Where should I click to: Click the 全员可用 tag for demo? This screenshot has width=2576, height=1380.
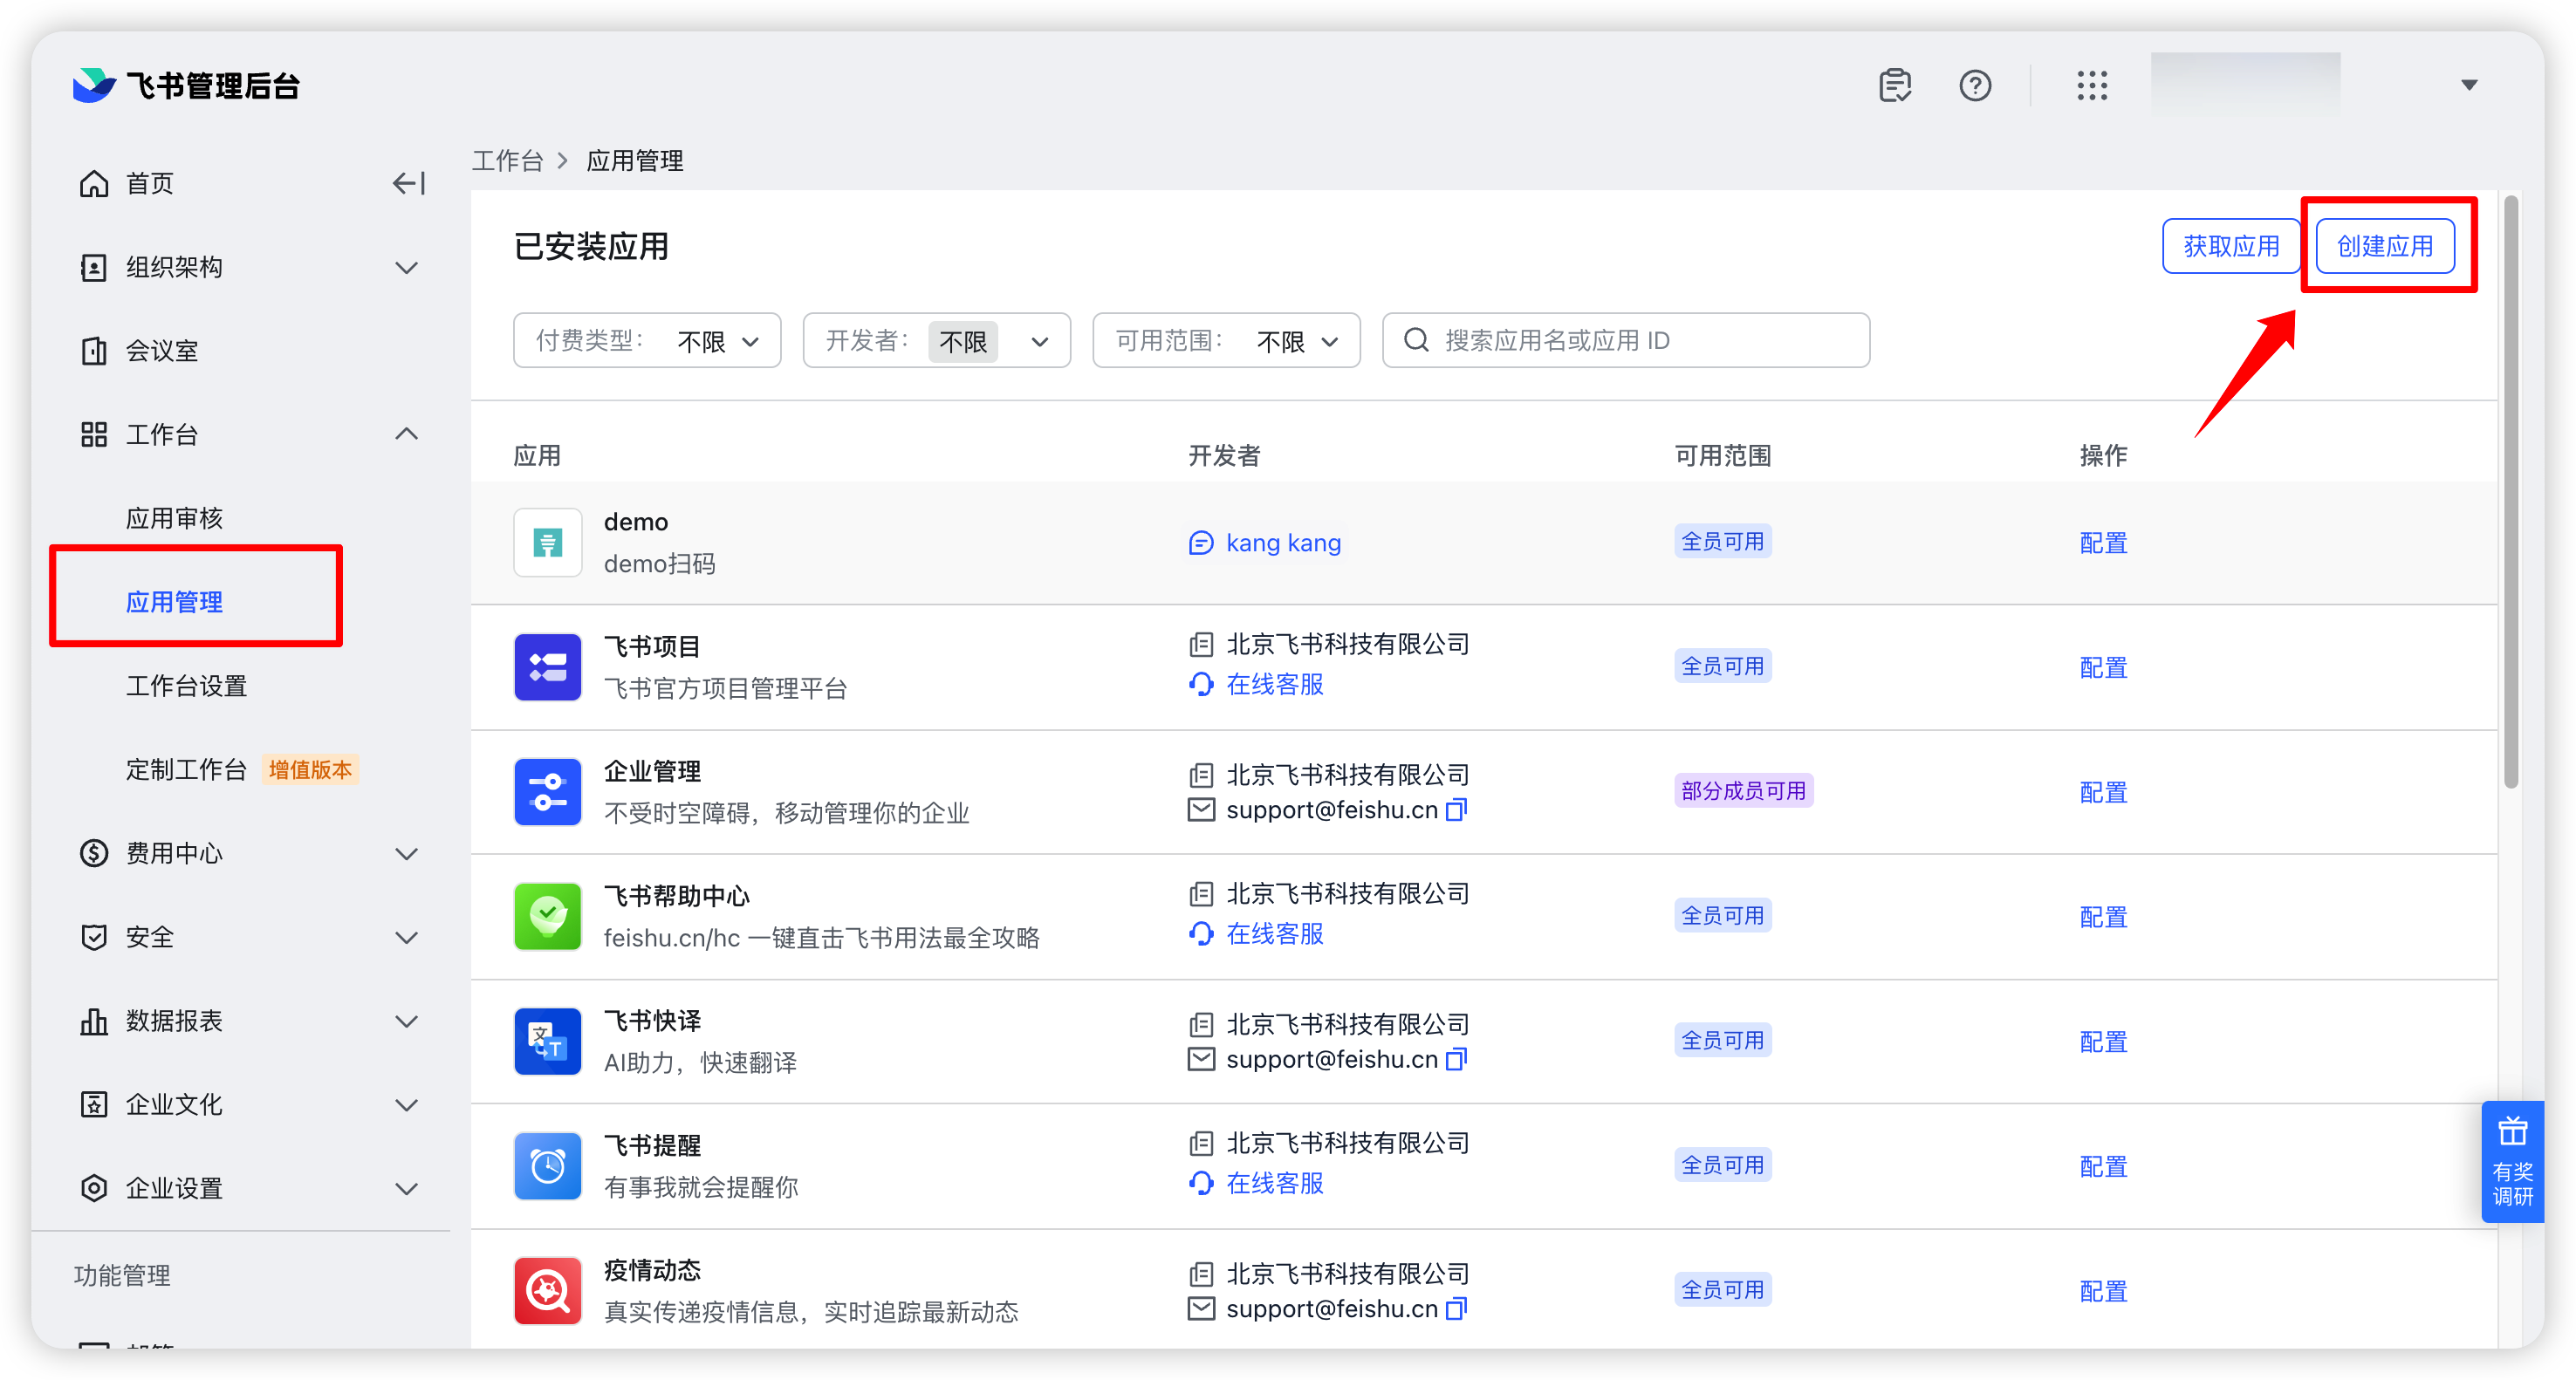pyautogui.click(x=1722, y=541)
